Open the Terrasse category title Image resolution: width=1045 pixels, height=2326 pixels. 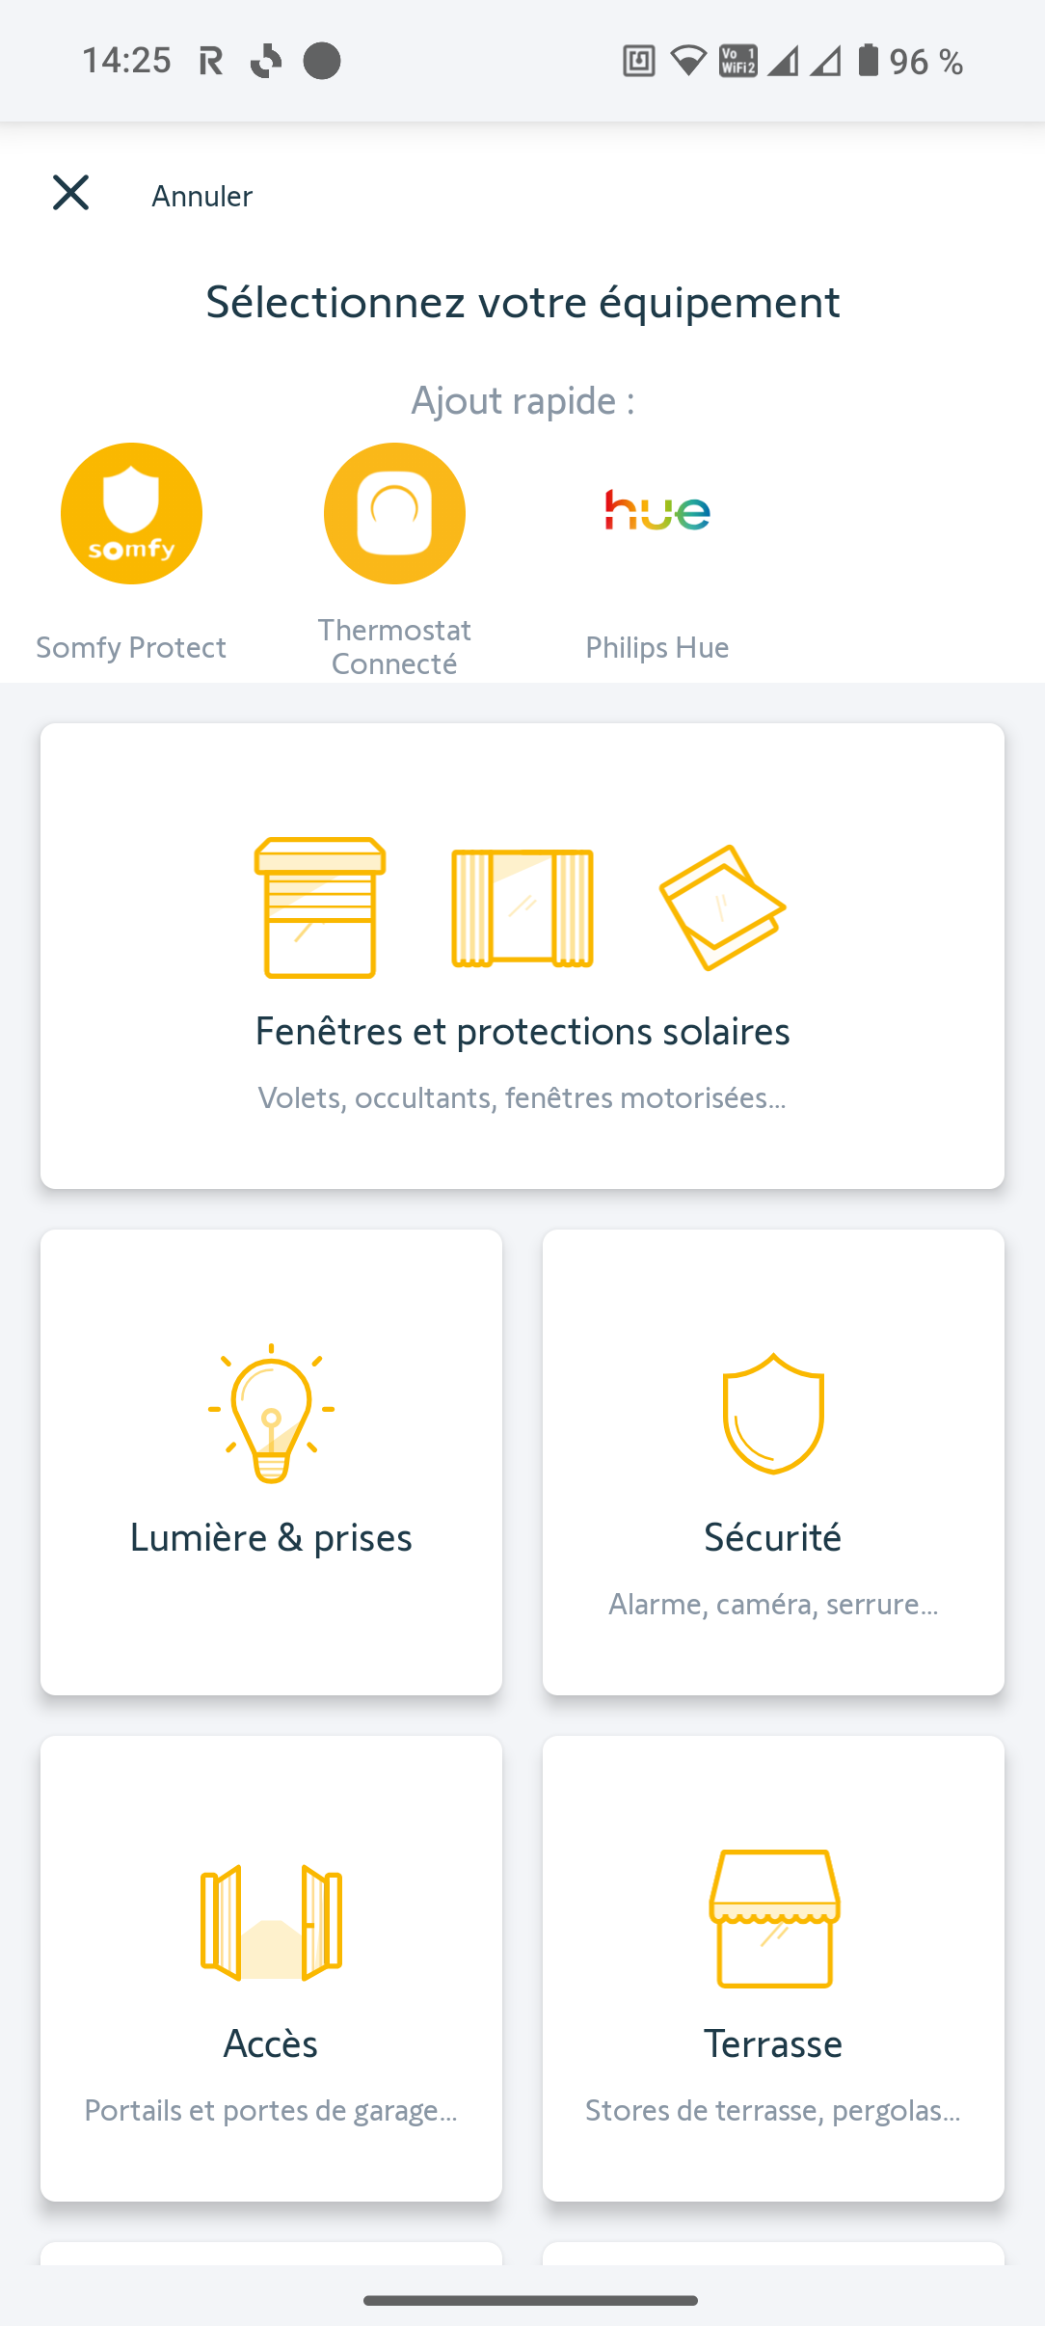773,2043
